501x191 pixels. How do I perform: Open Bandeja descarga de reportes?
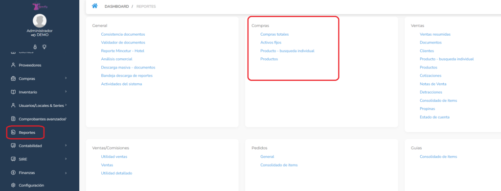[127, 76]
